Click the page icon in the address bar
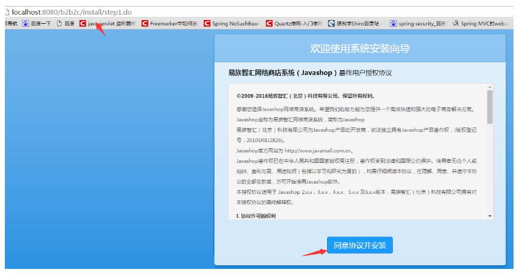Screen dimensions: 519x275 tap(6, 12)
